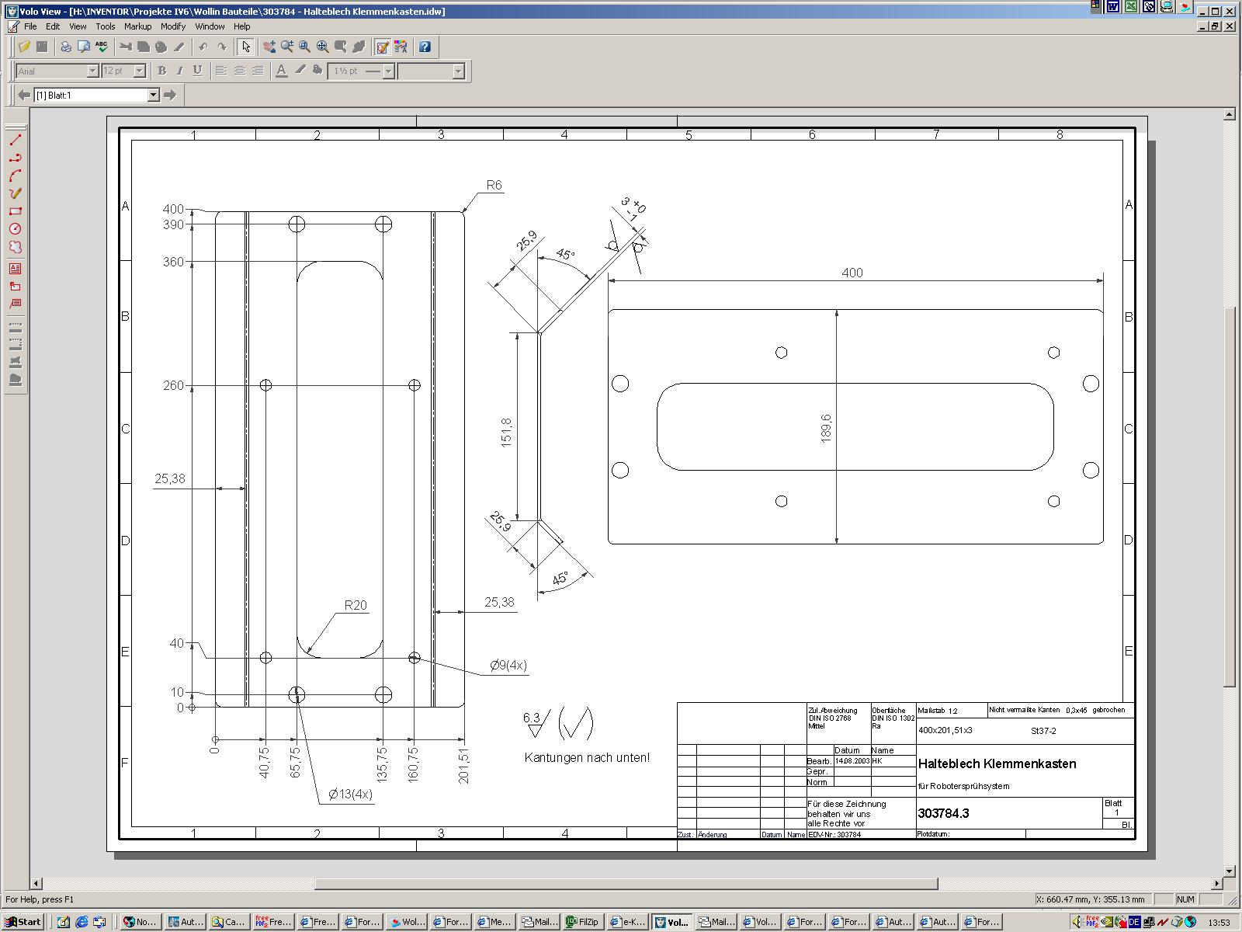
Task: Open the Window menu
Action: pos(210,26)
